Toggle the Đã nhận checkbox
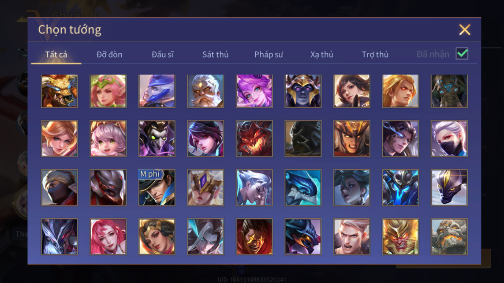 pyautogui.click(x=462, y=54)
